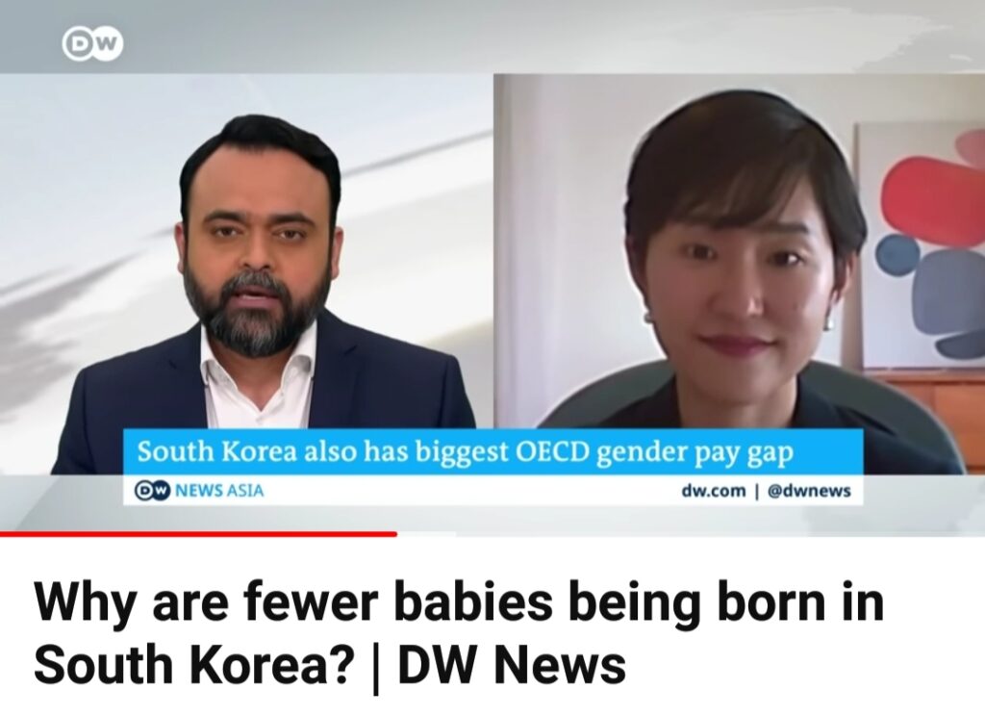Click the guest's video pane on right
Screen dimensions: 985x716
(740, 273)
